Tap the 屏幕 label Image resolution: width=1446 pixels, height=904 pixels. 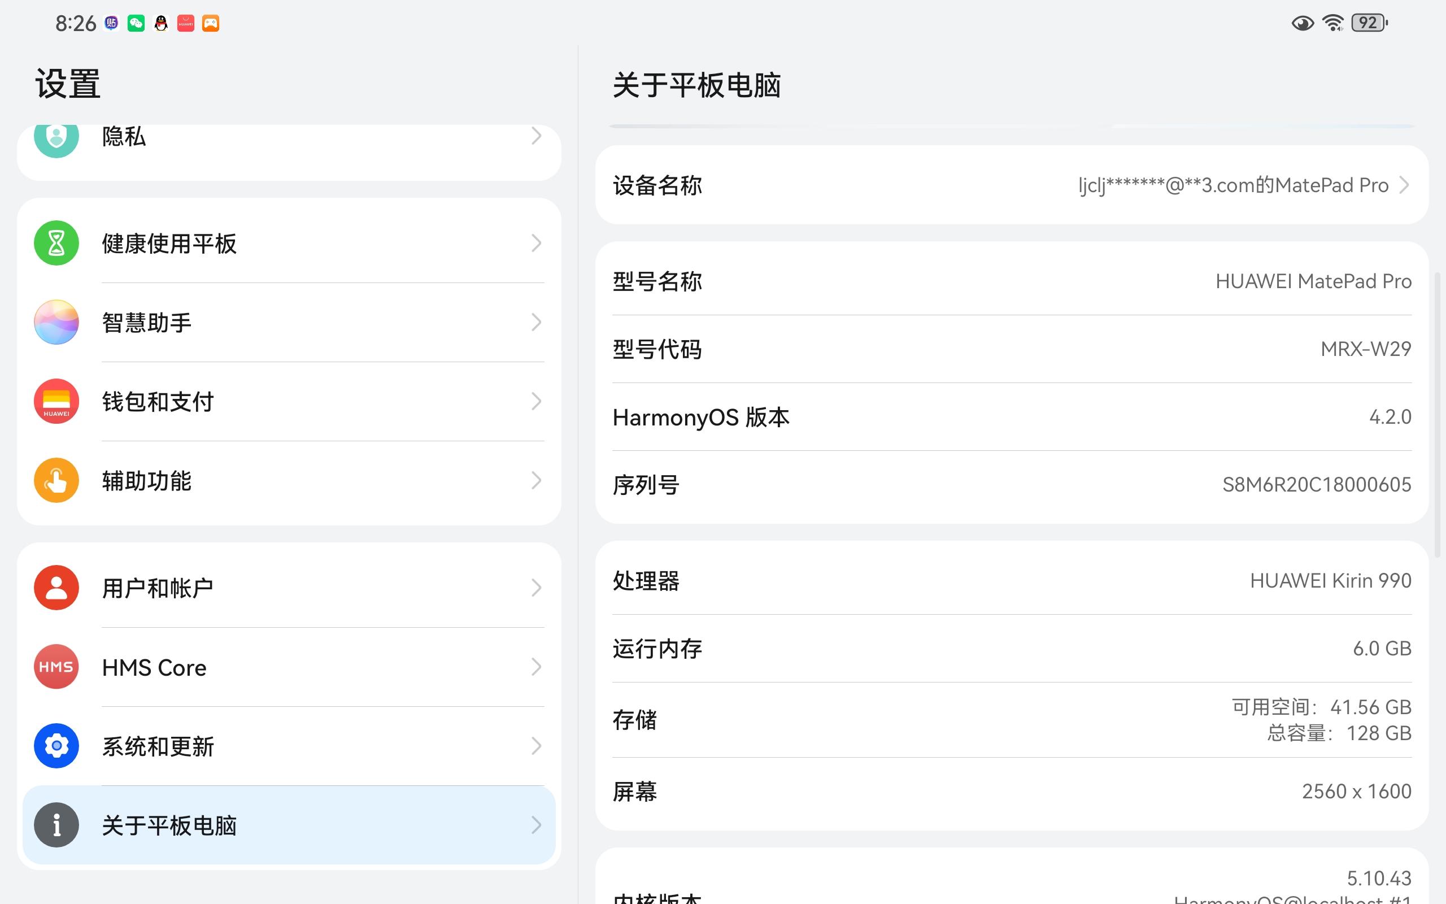[634, 792]
